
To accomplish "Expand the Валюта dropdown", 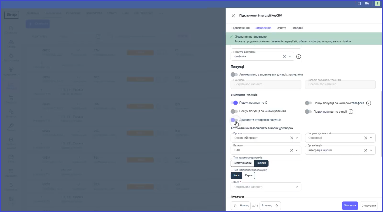I will tap(297, 150).
